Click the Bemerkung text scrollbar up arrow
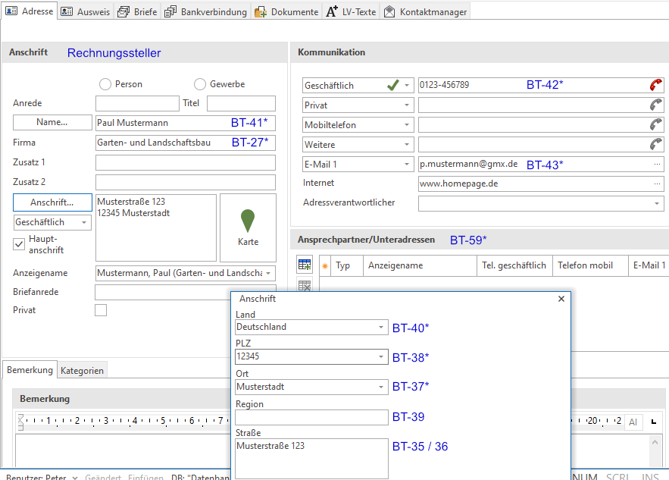The height and width of the screenshot is (480, 669). [655, 442]
